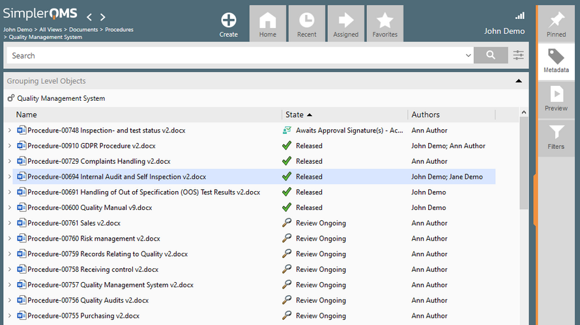Viewport: 580px width, 325px height.
Task: Open the Recent tab
Action: point(306,23)
